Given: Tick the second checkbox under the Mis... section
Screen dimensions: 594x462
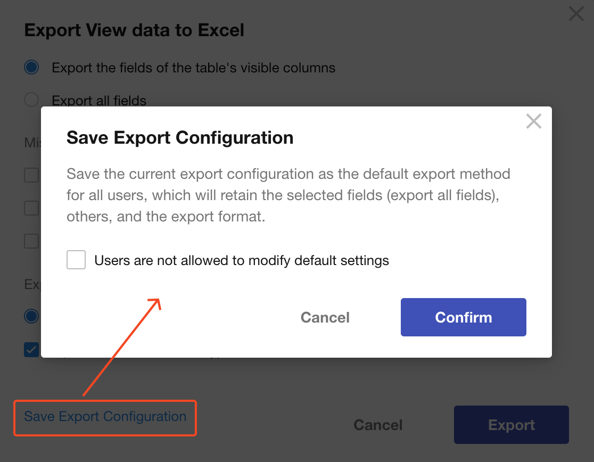Looking at the screenshot, I should click(x=32, y=208).
